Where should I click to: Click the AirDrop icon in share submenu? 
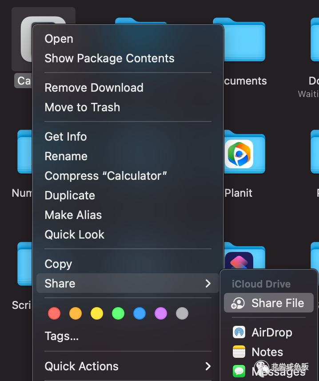tap(239, 332)
